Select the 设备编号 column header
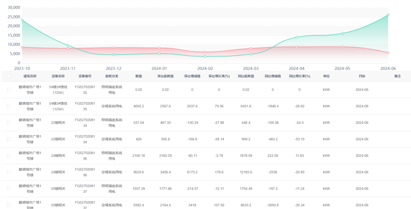Image resolution: width=411 pixels, height=209 pixels. tap(85, 76)
